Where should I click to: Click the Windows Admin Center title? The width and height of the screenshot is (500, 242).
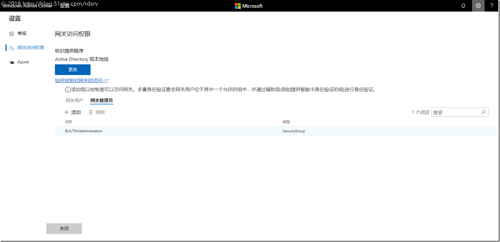(28, 6)
